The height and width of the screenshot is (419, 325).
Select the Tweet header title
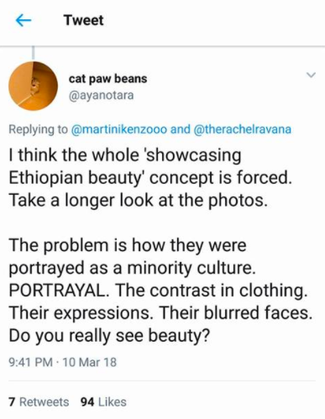click(83, 20)
